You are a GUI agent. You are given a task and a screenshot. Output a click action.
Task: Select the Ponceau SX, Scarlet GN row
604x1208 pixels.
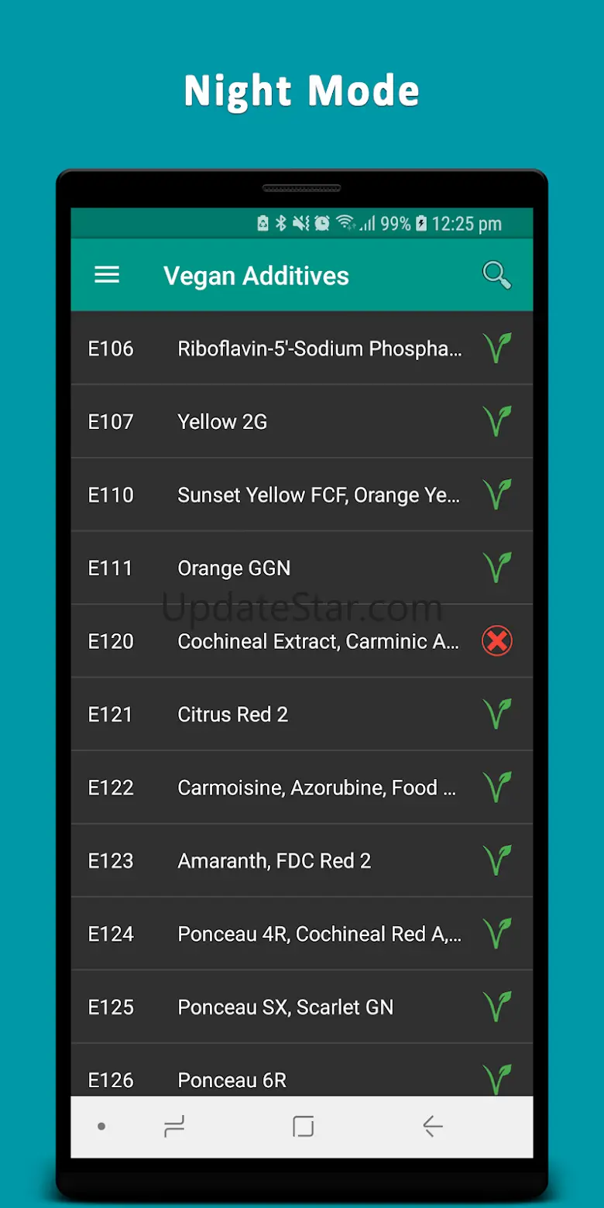point(285,1007)
